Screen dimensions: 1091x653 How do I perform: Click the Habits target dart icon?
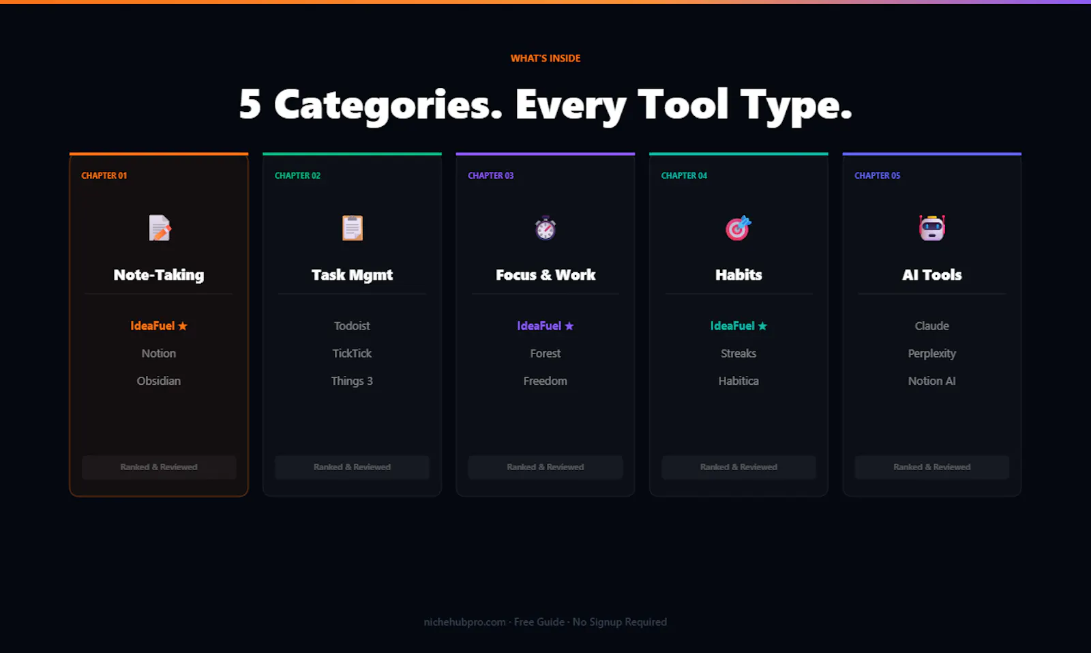click(738, 228)
